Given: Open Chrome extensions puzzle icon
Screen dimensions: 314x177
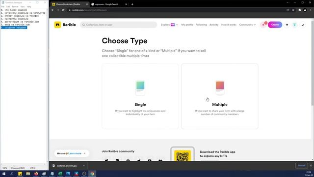Looking at the screenshot, I should coord(300,10).
